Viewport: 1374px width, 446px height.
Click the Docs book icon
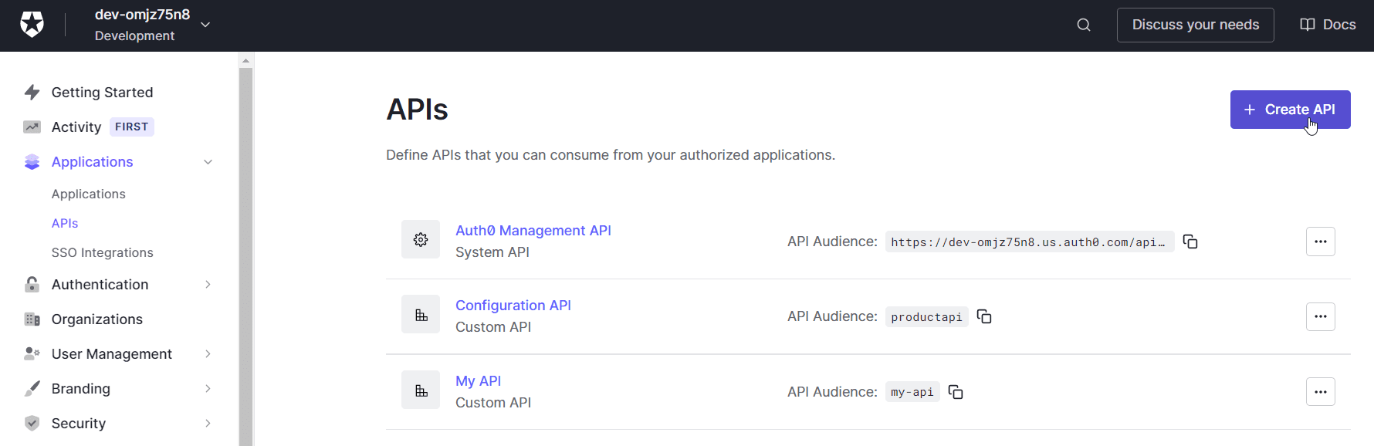1308,25
